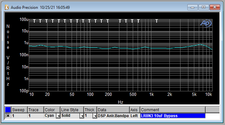Click the 20 Hz x-axis label
Image resolution: width=225 pixels, height=125 pixels.
tap(47, 95)
